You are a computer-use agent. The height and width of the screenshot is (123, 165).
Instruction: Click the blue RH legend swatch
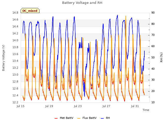pos(102,118)
